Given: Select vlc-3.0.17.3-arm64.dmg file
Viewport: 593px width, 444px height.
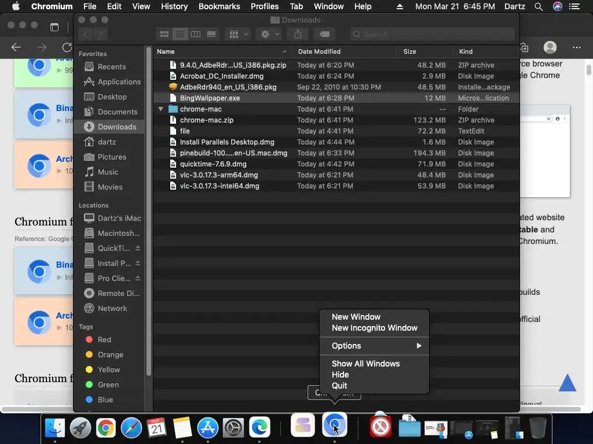Looking at the screenshot, I should 336,175.
